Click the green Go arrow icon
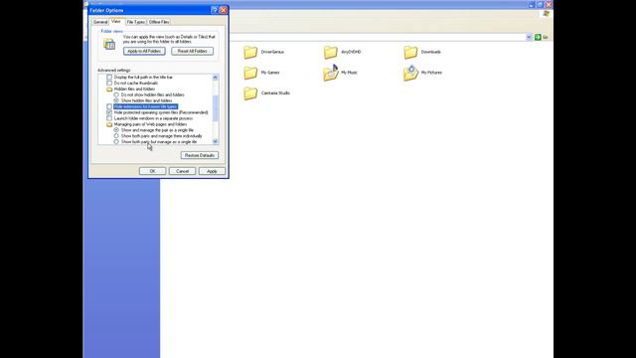The image size is (636, 358). coord(538,37)
